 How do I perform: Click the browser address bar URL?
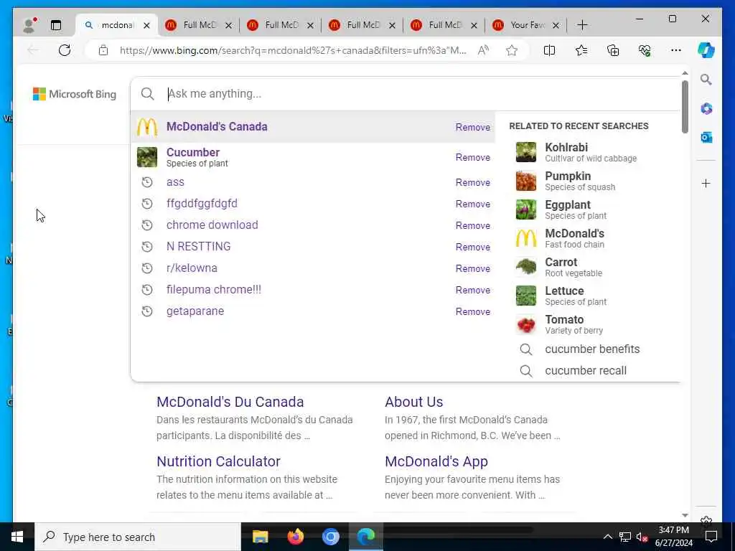(293, 51)
